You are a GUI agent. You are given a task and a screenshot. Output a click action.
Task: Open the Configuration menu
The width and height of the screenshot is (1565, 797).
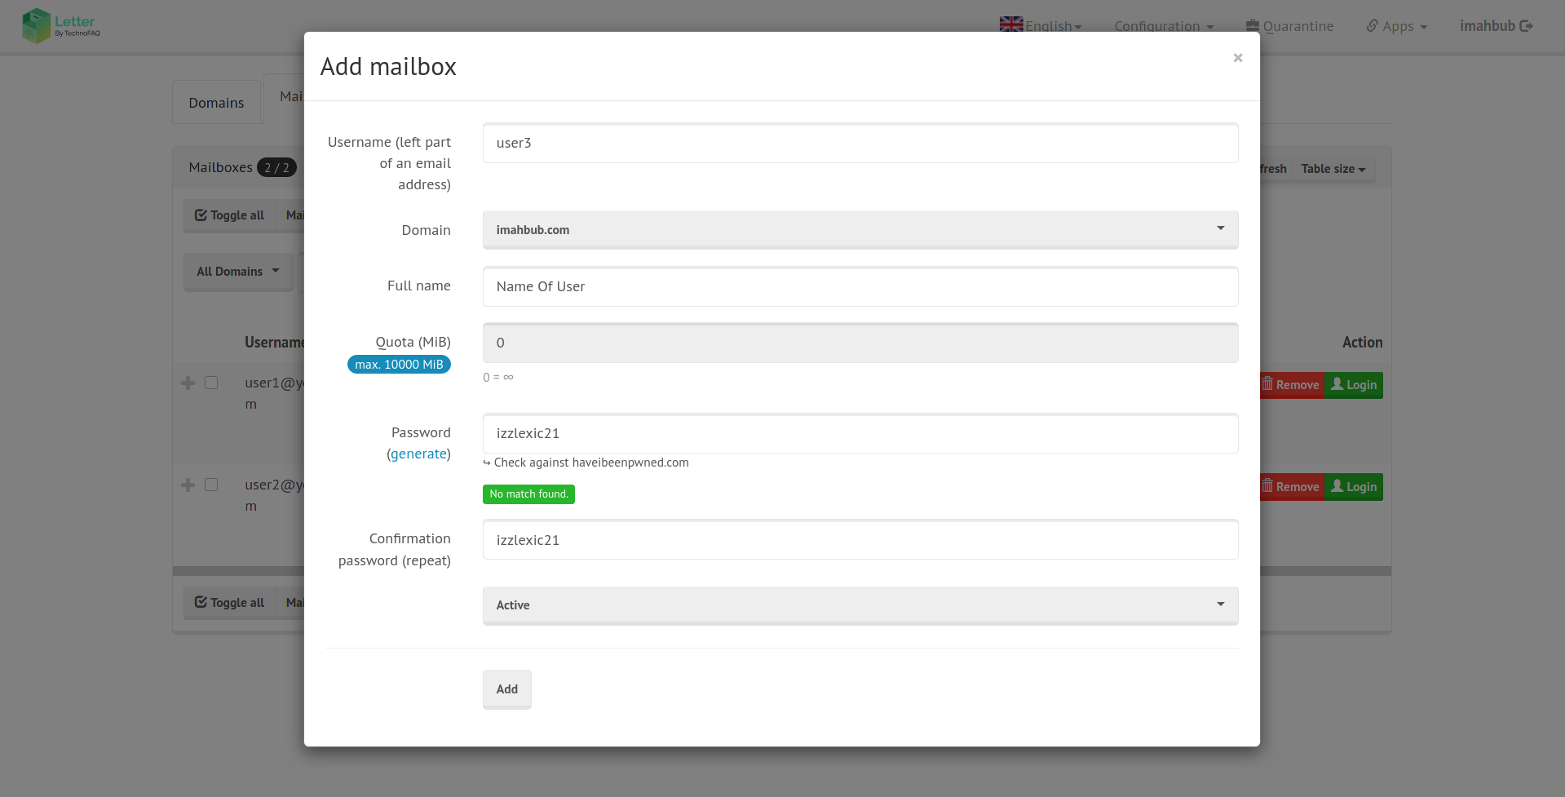click(1164, 26)
